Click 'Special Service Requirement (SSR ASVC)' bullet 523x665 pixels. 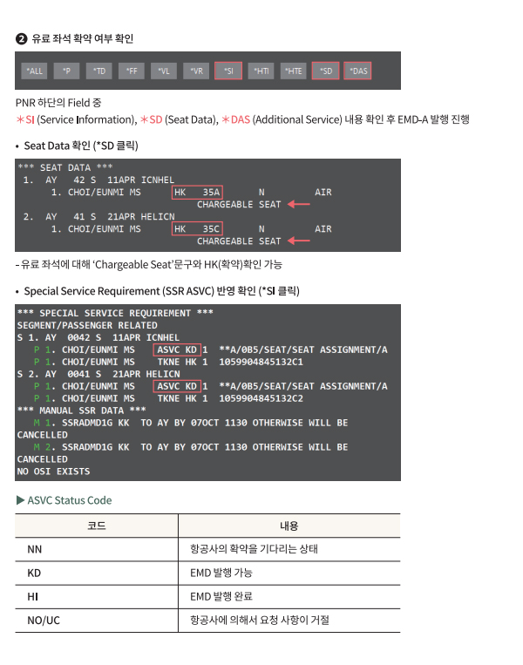pyautogui.click(x=161, y=291)
